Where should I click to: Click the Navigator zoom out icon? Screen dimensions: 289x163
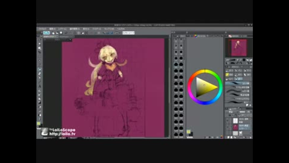[x=238, y=60]
